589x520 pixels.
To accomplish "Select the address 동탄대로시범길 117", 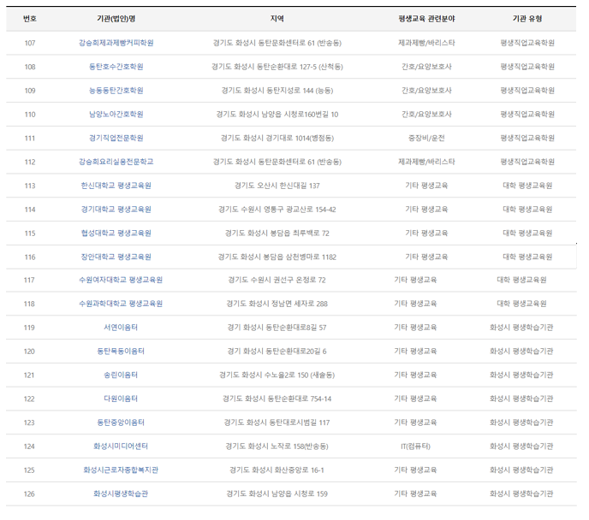I will pyautogui.click(x=300, y=422).
